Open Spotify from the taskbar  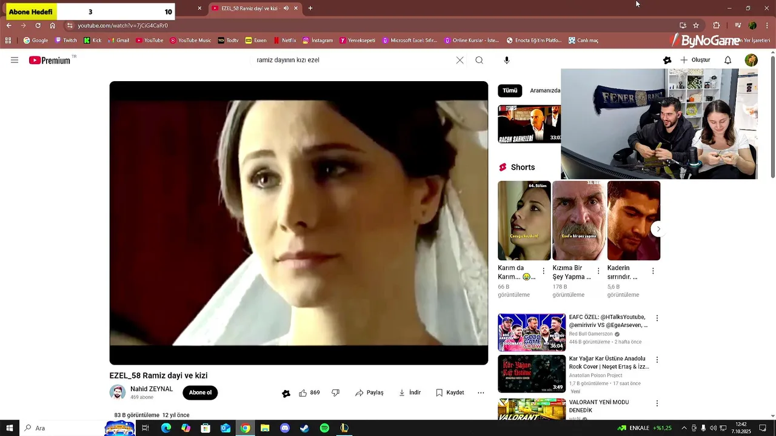click(x=324, y=428)
